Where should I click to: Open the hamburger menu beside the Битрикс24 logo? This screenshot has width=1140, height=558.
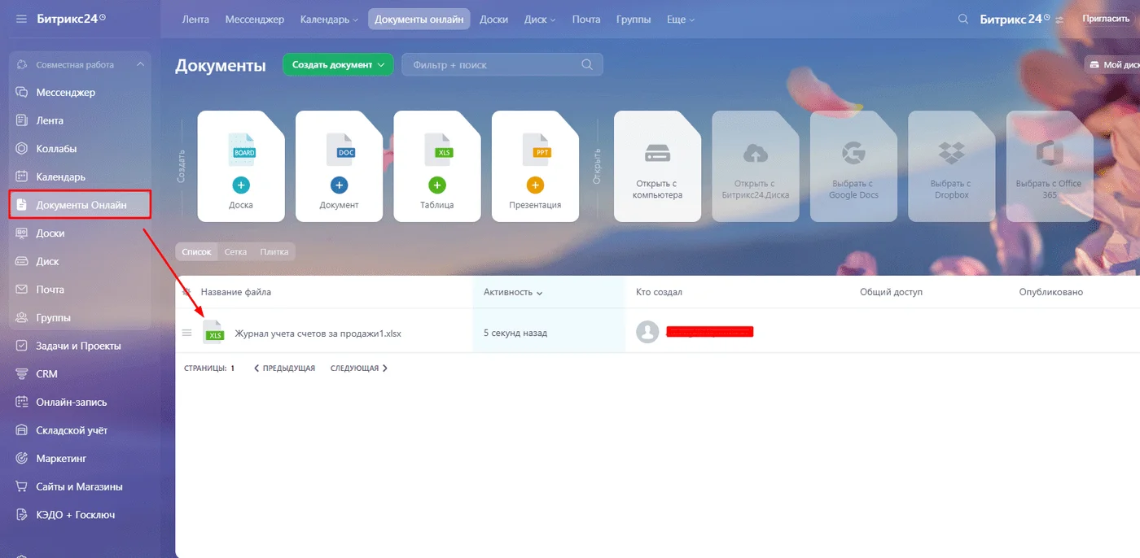[x=21, y=19]
